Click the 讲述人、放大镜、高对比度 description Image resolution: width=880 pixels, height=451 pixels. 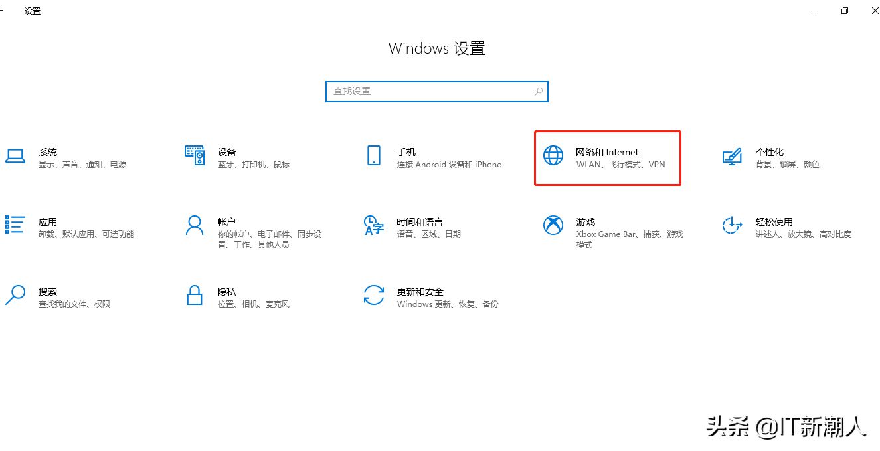point(803,234)
